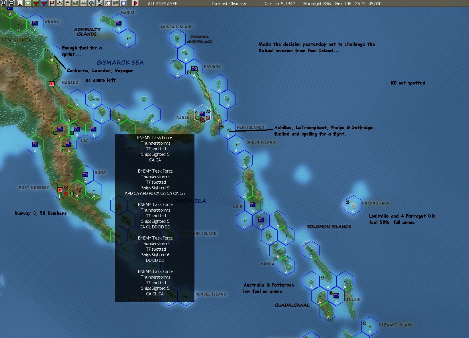469x338 pixels.
Task: Click the 'Forecast: Clear sky' status text
Action: tap(229, 4)
